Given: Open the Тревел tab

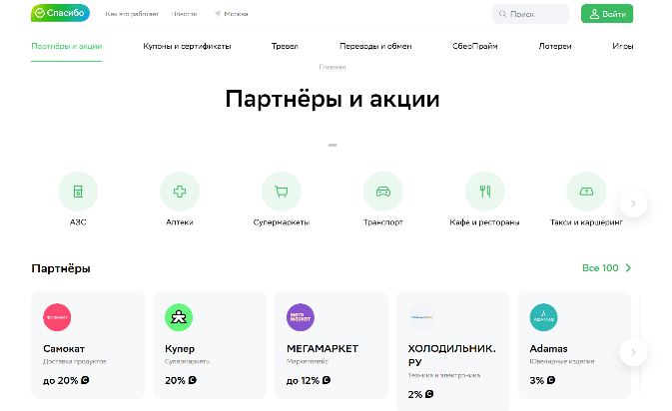Looking at the screenshot, I should click(x=285, y=46).
